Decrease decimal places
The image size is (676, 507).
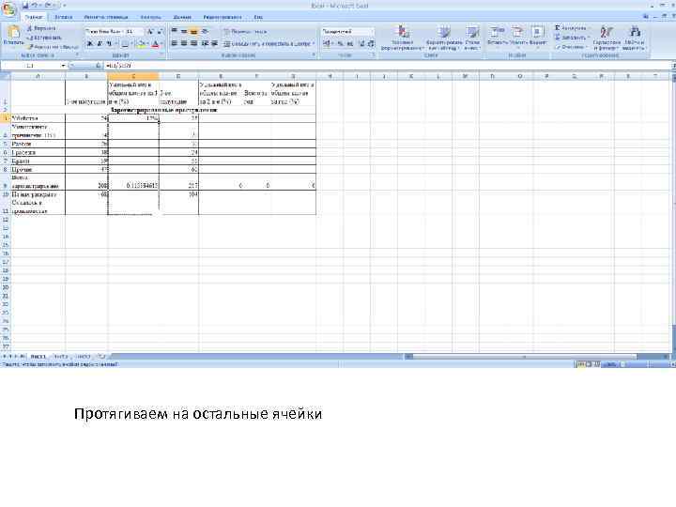pyautogui.click(x=371, y=43)
